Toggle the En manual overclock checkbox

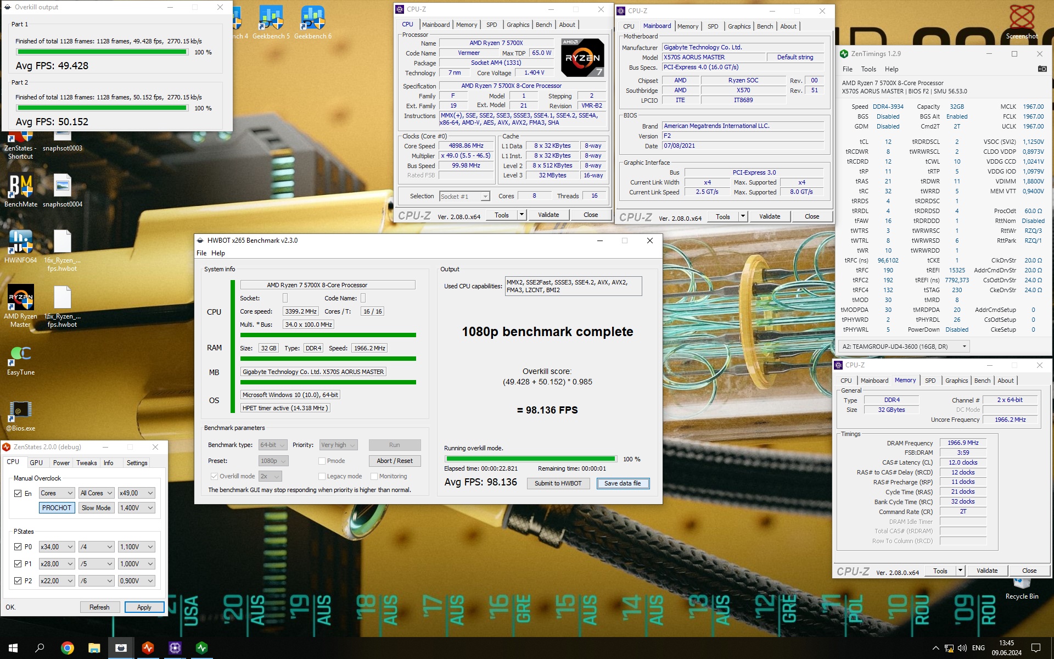18,493
